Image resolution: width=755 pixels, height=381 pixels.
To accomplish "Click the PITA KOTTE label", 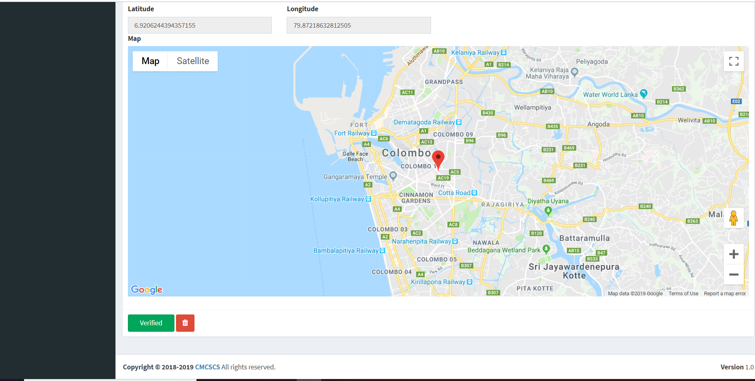I will (535, 288).
